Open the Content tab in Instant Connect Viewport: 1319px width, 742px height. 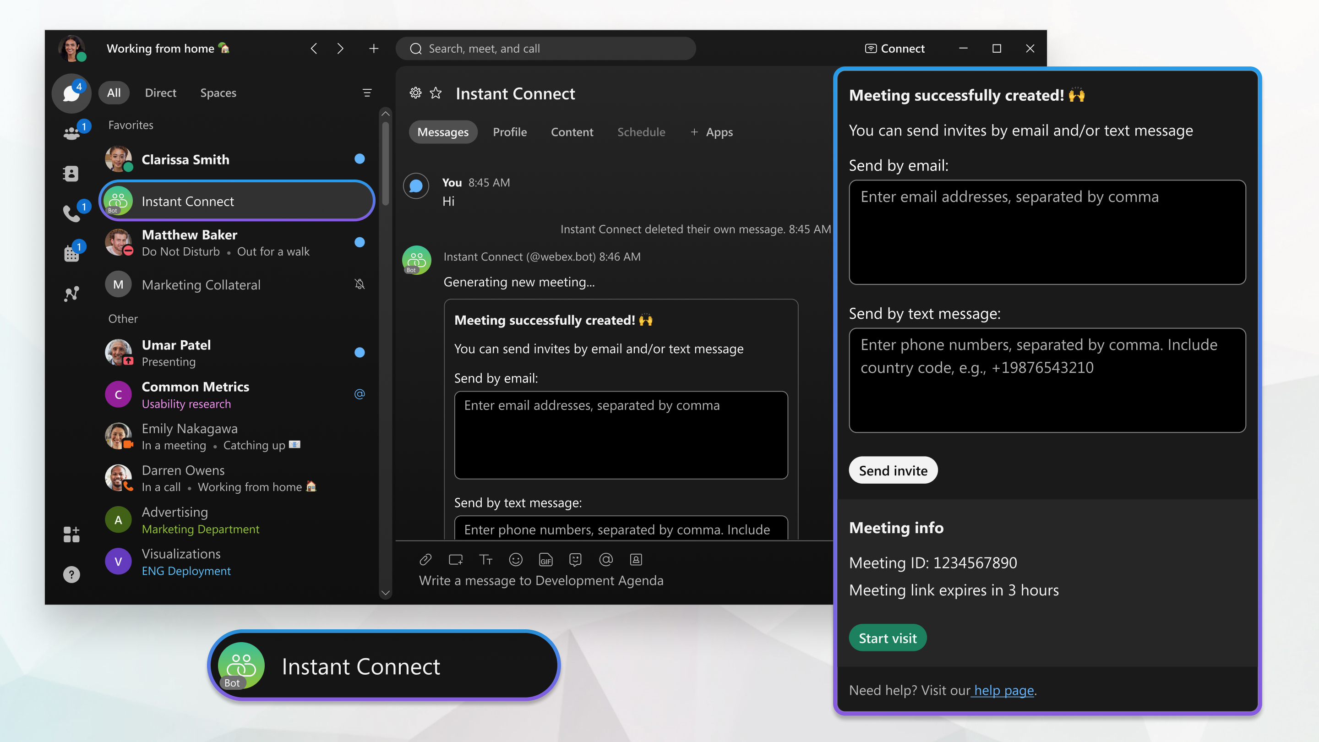click(x=572, y=131)
